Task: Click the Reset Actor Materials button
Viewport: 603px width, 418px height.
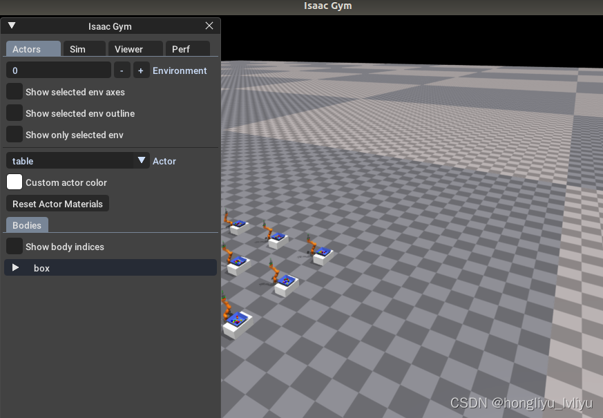Action: pos(58,203)
